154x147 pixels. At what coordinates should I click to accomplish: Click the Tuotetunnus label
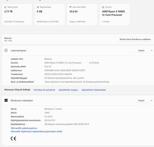click(x=17, y=74)
